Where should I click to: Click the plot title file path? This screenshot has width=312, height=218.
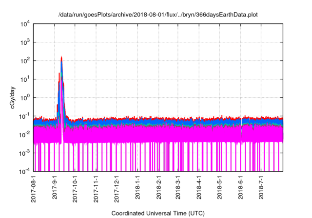158,15
